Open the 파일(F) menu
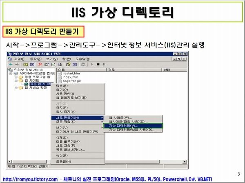 (20, 59)
